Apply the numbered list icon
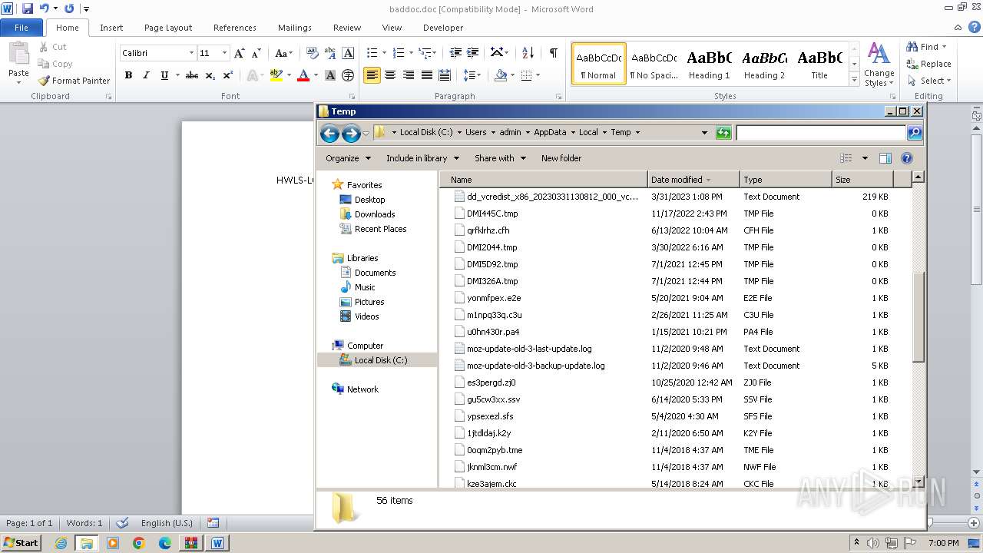 pyautogui.click(x=399, y=53)
